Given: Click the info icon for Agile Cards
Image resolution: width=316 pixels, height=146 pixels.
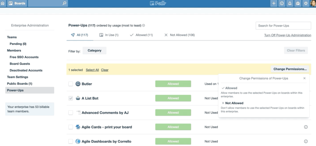Looking at the screenshot, I should pos(306,127).
